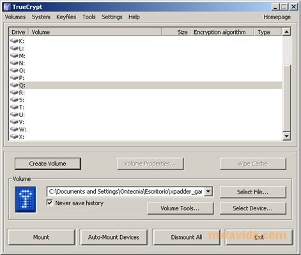Go to Homepage link in menu bar
The height and width of the screenshot is (255, 301).
[x=277, y=17]
